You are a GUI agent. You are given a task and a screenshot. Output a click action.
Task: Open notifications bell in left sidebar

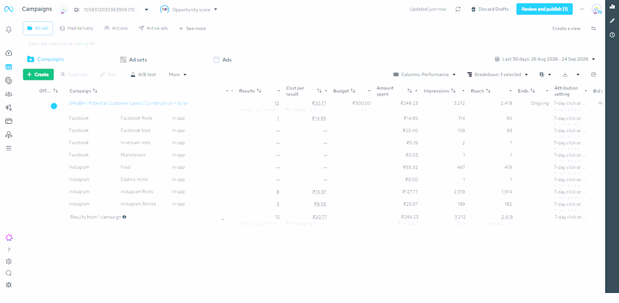coord(8,30)
